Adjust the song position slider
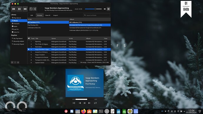The image size is (203, 114). tap(93, 9)
